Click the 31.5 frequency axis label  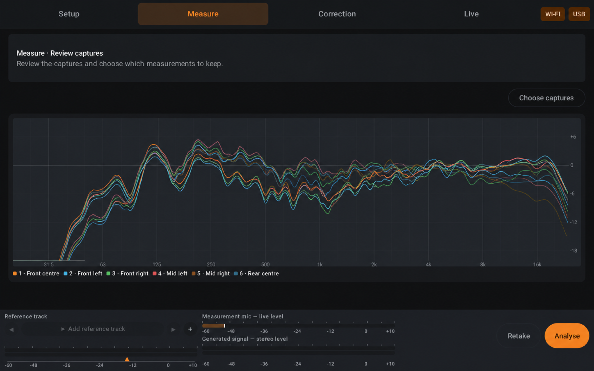49,265
